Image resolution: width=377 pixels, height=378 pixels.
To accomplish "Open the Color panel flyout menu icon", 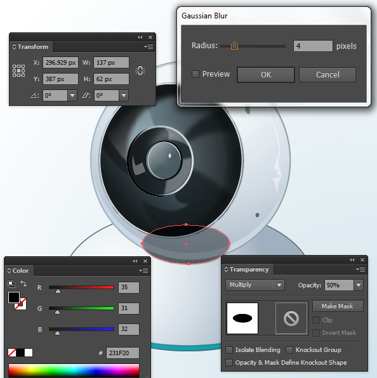I will click(x=143, y=270).
